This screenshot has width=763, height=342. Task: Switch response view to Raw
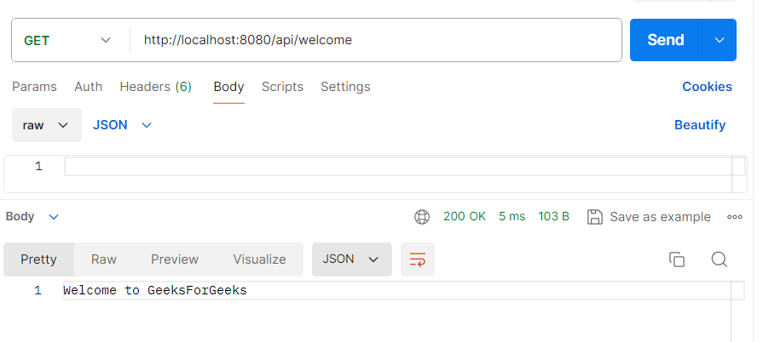tap(104, 259)
